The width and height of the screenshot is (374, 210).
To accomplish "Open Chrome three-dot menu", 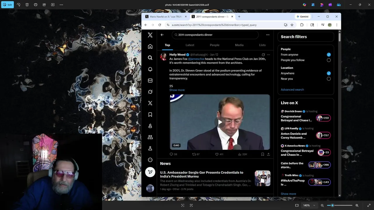I will pyautogui.click(x=337, y=25).
